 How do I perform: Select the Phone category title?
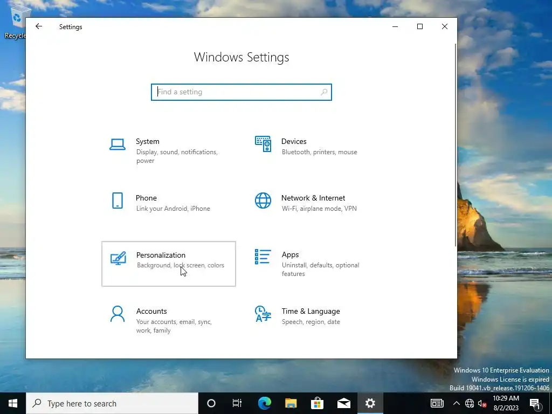coord(146,198)
